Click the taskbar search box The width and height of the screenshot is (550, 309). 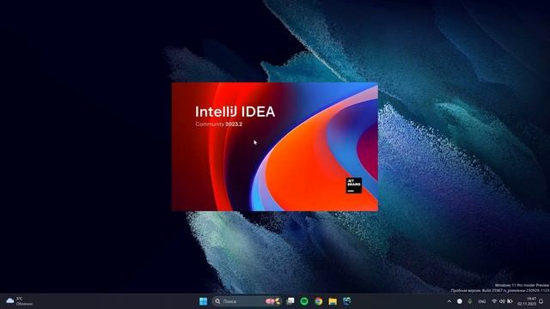(247, 301)
